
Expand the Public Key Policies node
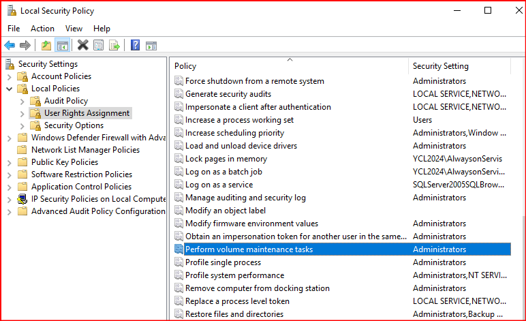coord(10,162)
